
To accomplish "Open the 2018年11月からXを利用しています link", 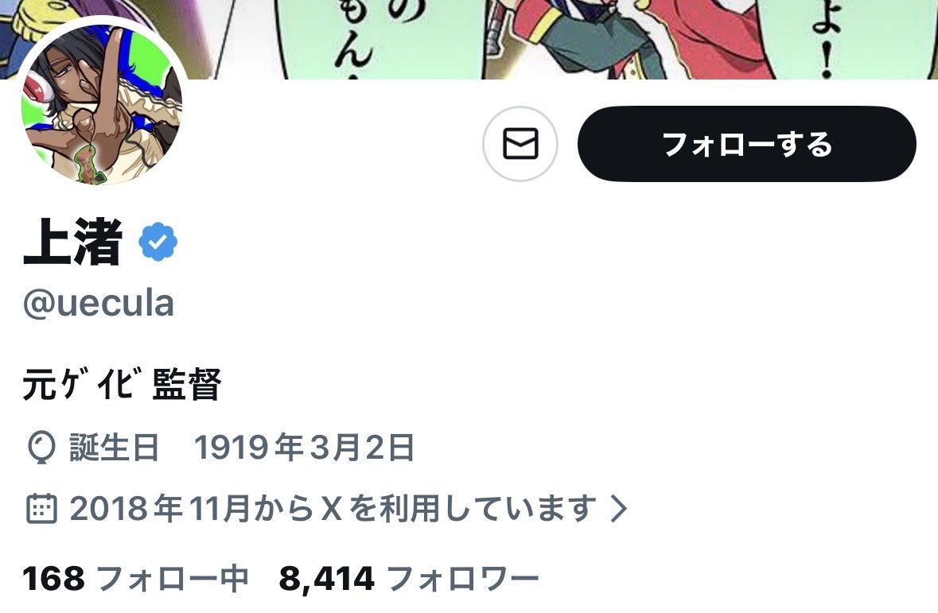I will [x=333, y=508].
